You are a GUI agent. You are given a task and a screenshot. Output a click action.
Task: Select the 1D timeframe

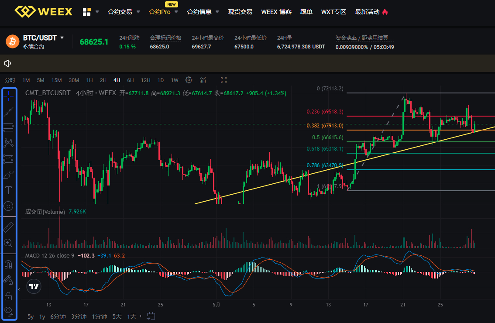160,80
